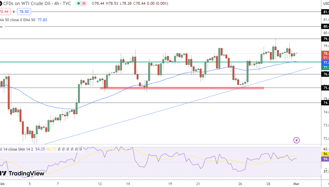Viewport: 329px width, 187px height.
Task: Click date label 26 on time axis
Action: (240, 184)
